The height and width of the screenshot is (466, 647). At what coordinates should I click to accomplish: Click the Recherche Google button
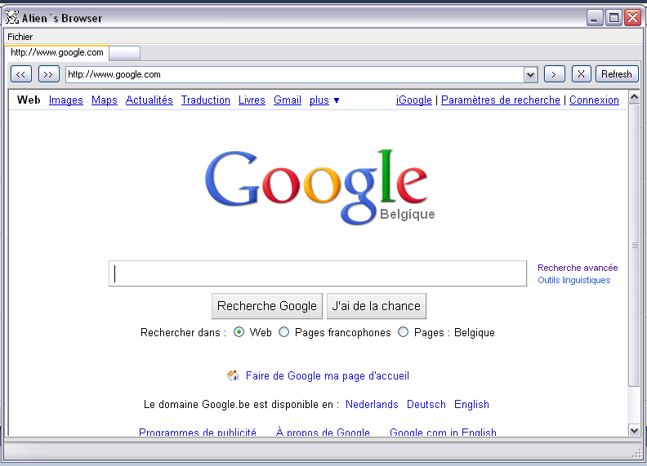click(x=267, y=306)
